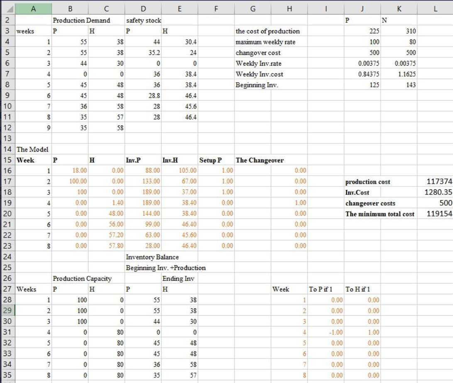Select safety stock P value 28.8
The image size is (453, 383).
pyautogui.click(x=143, y=96)
